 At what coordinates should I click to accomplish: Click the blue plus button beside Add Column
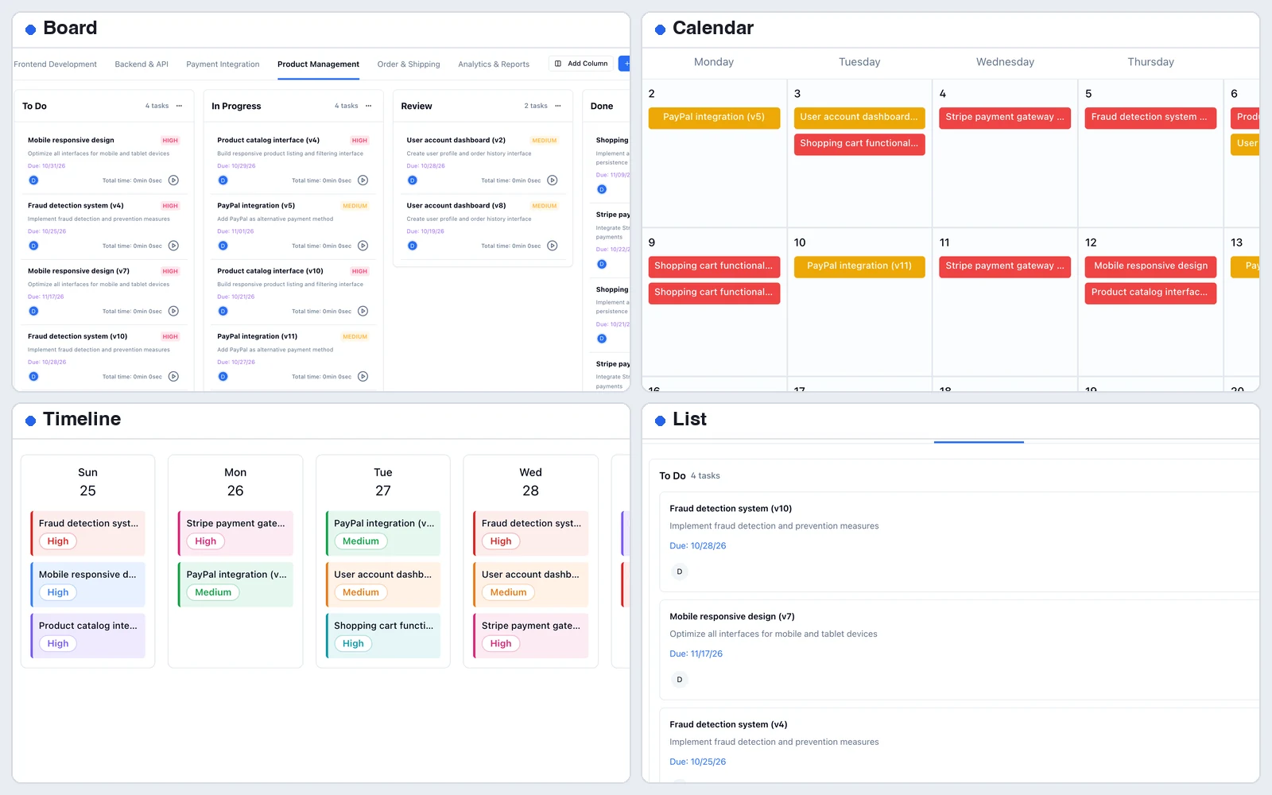625,64
